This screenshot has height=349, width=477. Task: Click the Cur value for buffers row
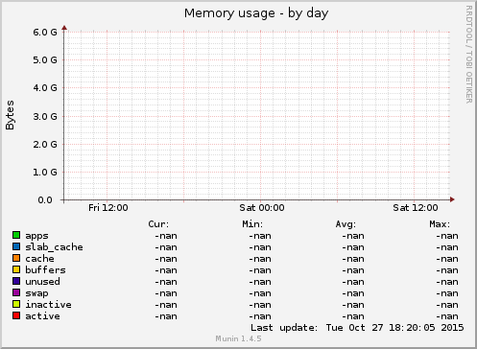coord(166,270)
